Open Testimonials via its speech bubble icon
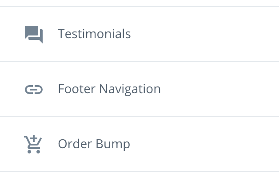The height and width of the screenshot is (173, 279). pyautogui.click(x=34, y=34)
